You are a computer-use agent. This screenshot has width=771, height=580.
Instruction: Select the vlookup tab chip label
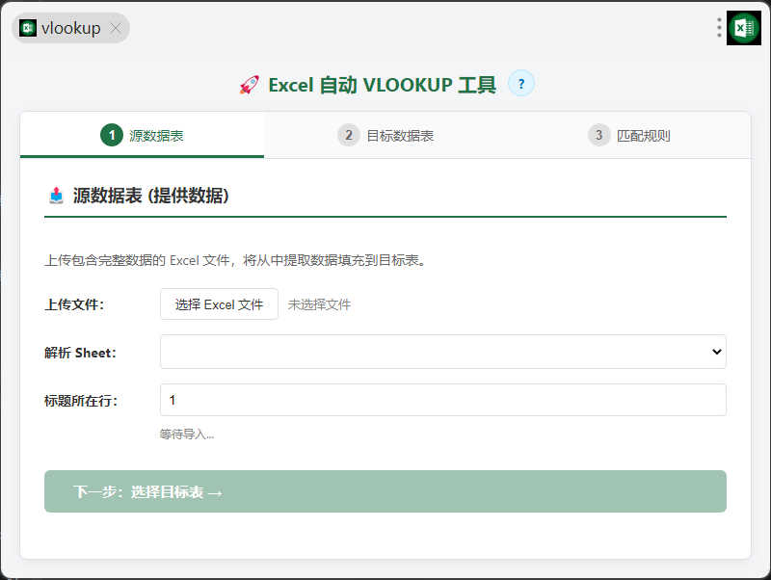tap(70, 28)
